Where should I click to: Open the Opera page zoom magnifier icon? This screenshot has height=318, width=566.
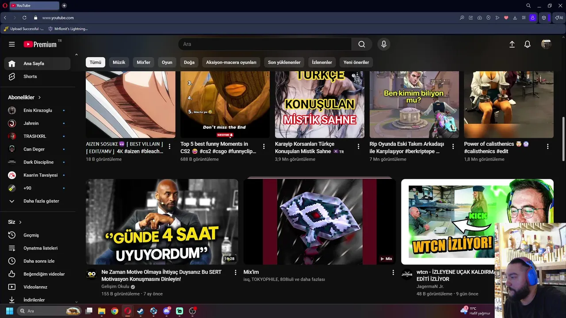[x=462, y=18]
